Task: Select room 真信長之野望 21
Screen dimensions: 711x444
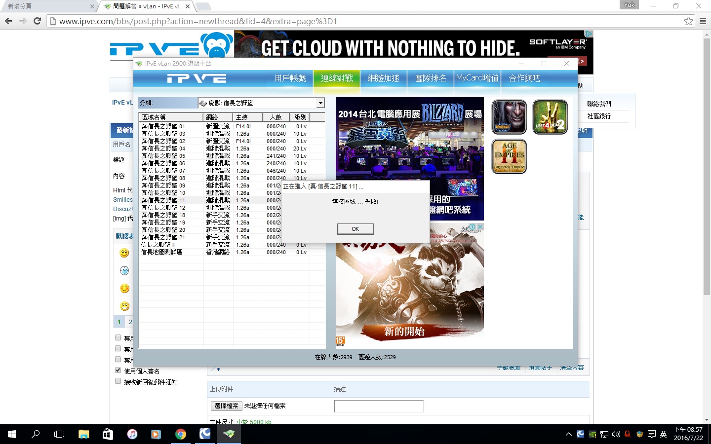Action: [211, 237]
